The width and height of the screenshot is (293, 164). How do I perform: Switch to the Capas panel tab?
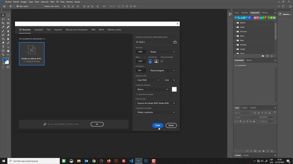(x=237, y=108)
